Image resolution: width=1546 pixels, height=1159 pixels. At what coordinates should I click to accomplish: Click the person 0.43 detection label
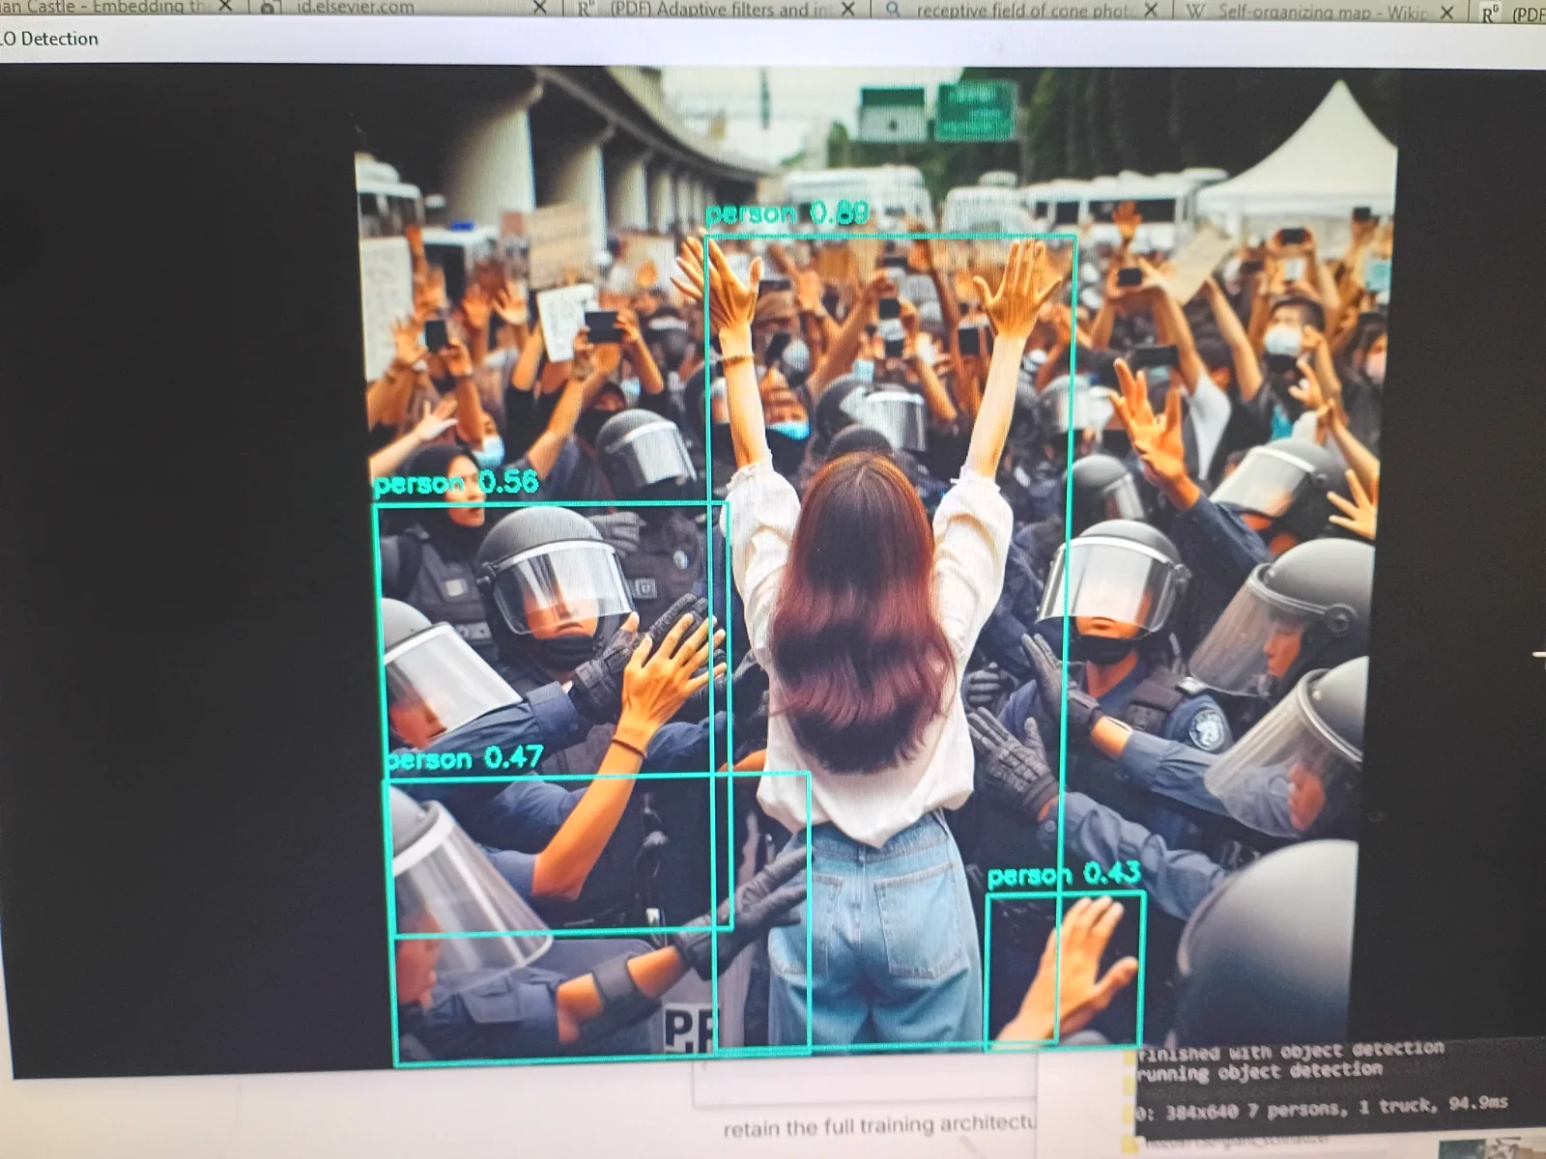(x=1063, y=875)
